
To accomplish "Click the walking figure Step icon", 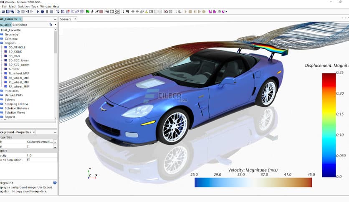I will (92, 12).
